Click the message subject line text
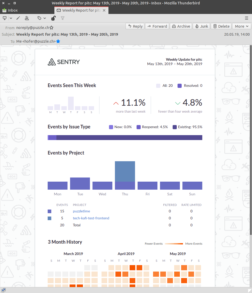The height and width of the screenshot is (293, 252). coord(67,34)
